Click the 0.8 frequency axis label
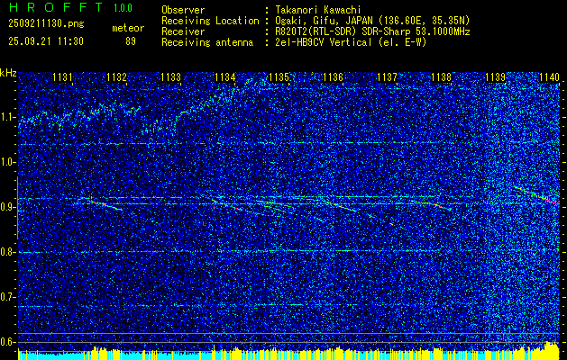The image size is (567, 360). [7, 252]
